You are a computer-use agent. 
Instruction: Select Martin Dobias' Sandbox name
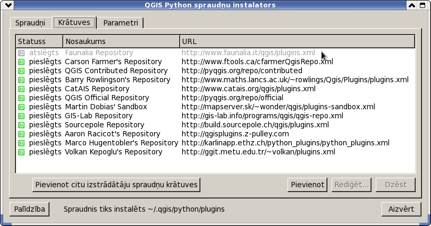106,107
